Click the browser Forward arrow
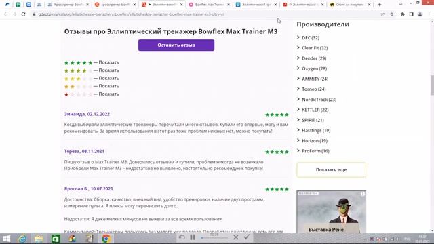Viewport: 434px width, 244px height. pyautogui.click(x=15, y=14)
